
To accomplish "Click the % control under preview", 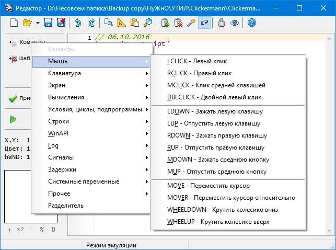I will click(42, 230).
